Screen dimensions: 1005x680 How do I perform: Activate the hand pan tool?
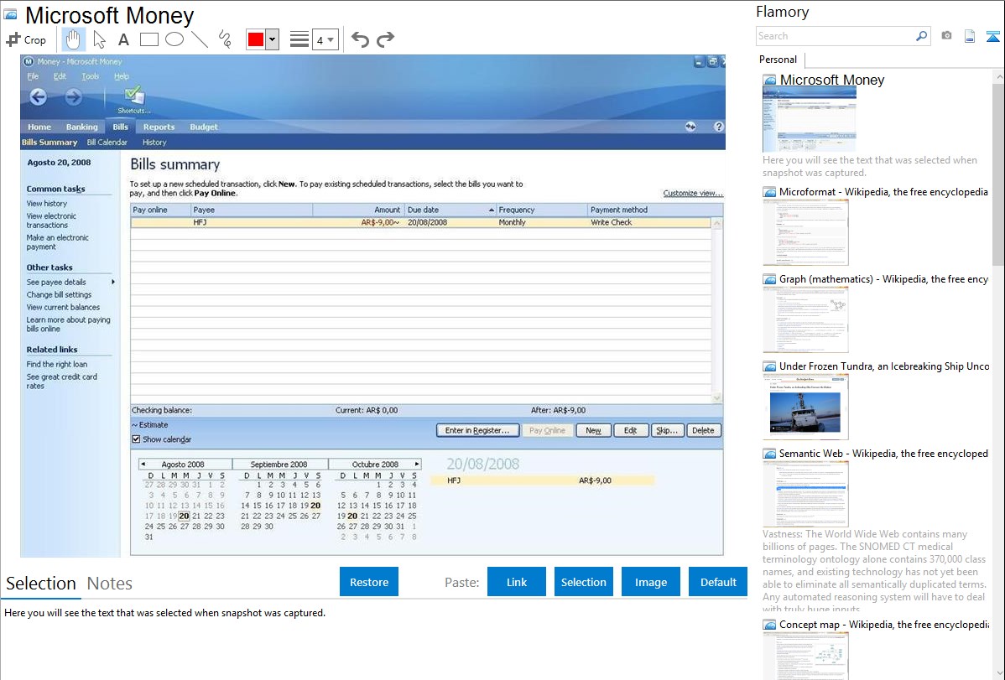click(x=74, y=39)
